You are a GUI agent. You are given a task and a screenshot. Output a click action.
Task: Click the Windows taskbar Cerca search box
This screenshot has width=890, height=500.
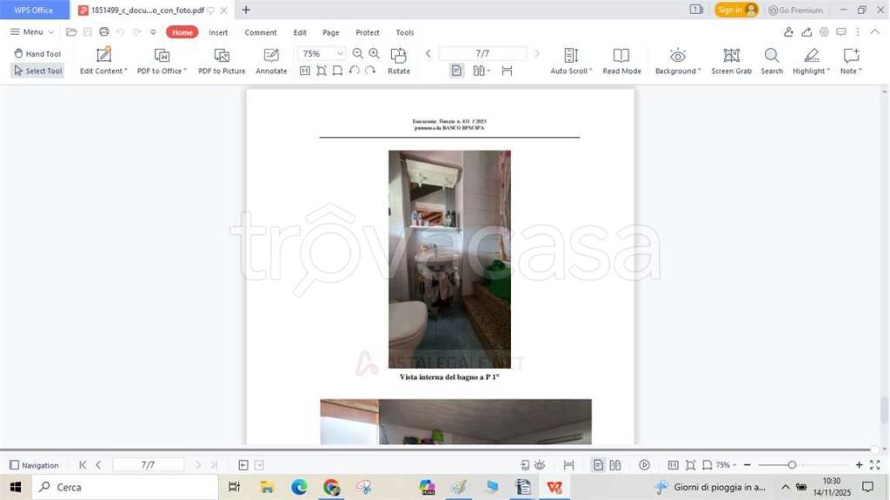126,487
